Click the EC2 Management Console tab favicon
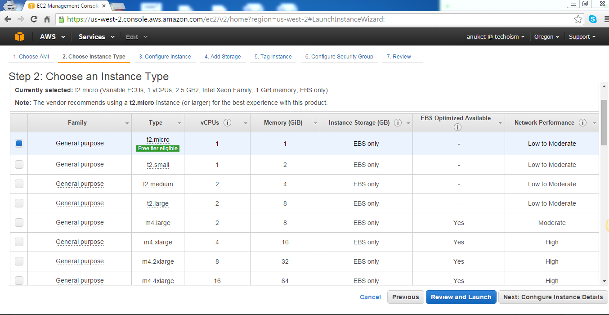609x315 pixels. (31, 6)
